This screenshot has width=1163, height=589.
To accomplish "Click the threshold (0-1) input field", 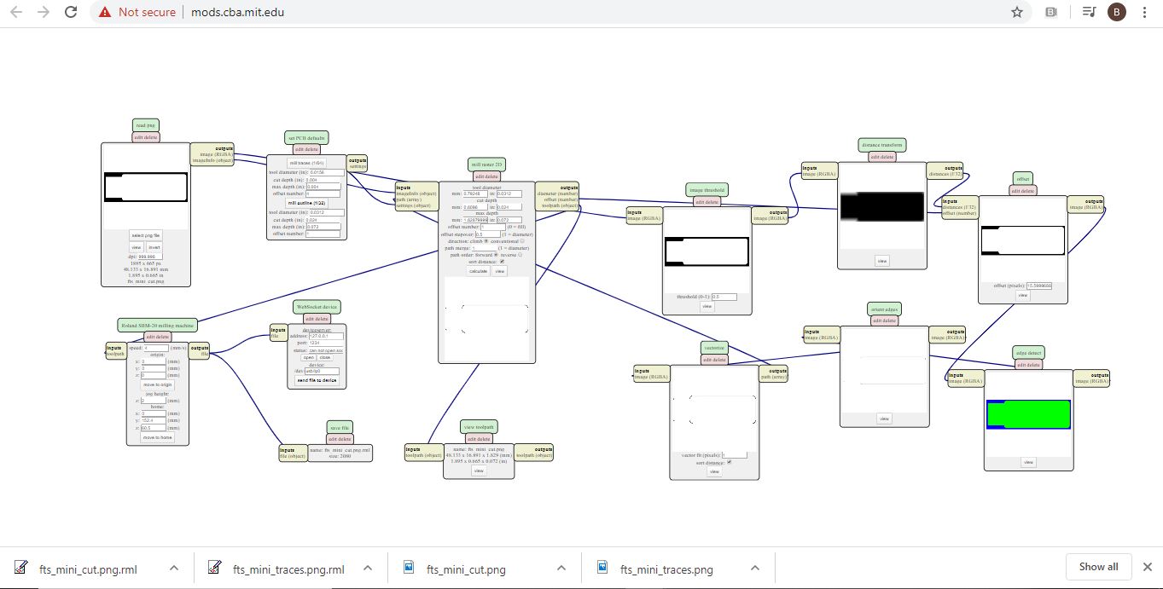I will pos(724,297).
